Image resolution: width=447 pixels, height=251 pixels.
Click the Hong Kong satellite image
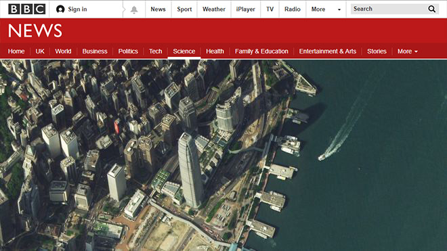223,156
